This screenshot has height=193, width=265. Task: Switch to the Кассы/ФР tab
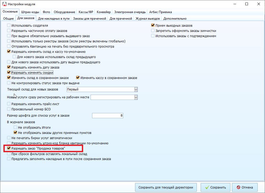(x=86, y=12)
